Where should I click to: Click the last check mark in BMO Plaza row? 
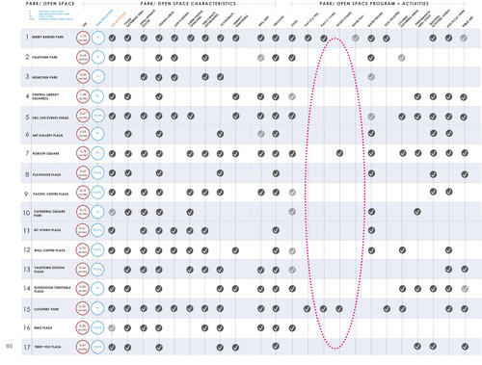(292, 327)
